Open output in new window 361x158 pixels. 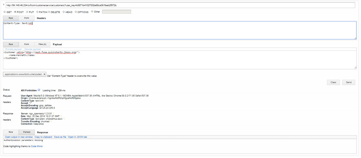(x=19, y=137)
